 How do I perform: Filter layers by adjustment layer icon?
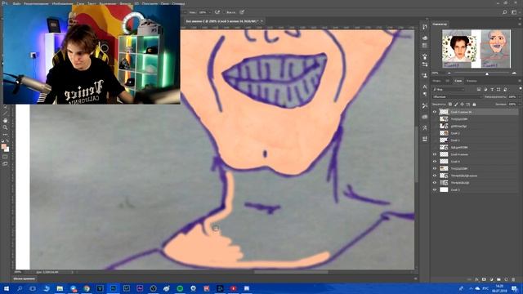pyautogui.click(x=485, y=89)
